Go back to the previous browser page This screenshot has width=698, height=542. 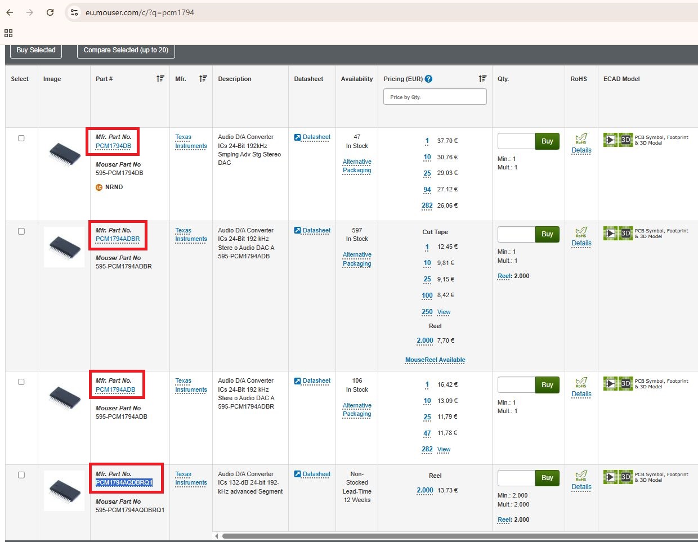pyautogui.click(x=10, y=12)
